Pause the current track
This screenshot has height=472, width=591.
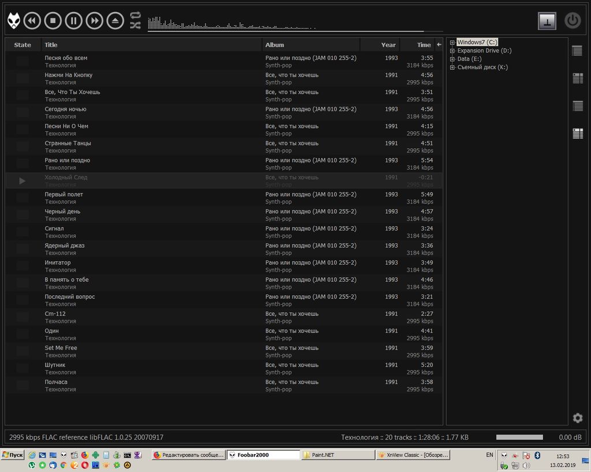pos(73,20)
